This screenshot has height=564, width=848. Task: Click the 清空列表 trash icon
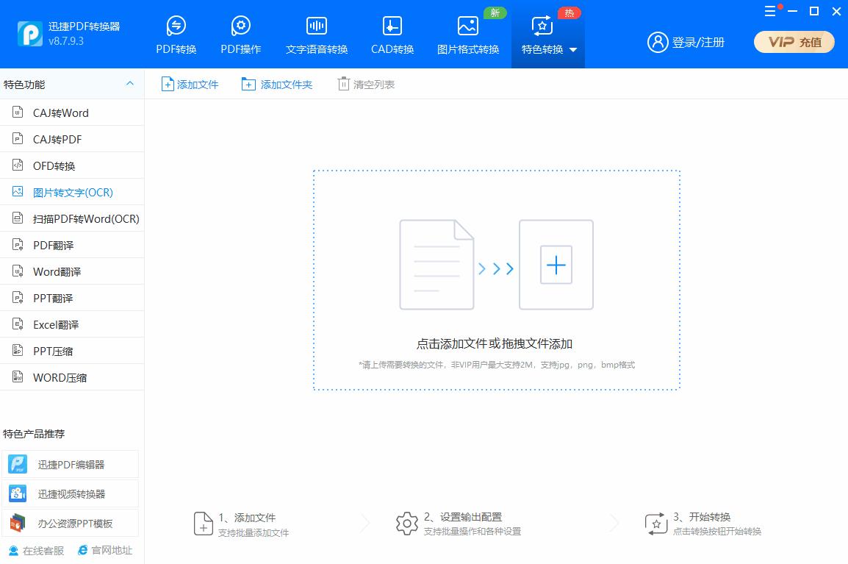point(342,84)
